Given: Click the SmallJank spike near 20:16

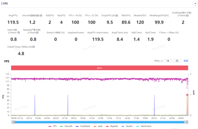Looking at the screenshot, I should [x=154, y=105].
